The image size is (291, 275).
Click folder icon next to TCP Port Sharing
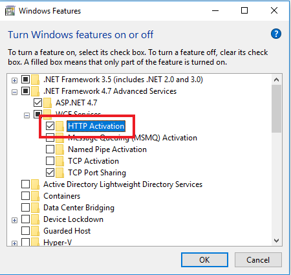(59, 173)
